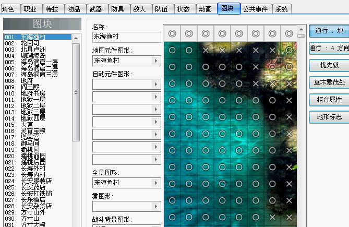Open the third 自动元件图形 dropdown

click(x=127, y=109)
